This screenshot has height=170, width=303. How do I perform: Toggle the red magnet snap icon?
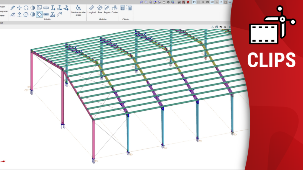(187, 2)
